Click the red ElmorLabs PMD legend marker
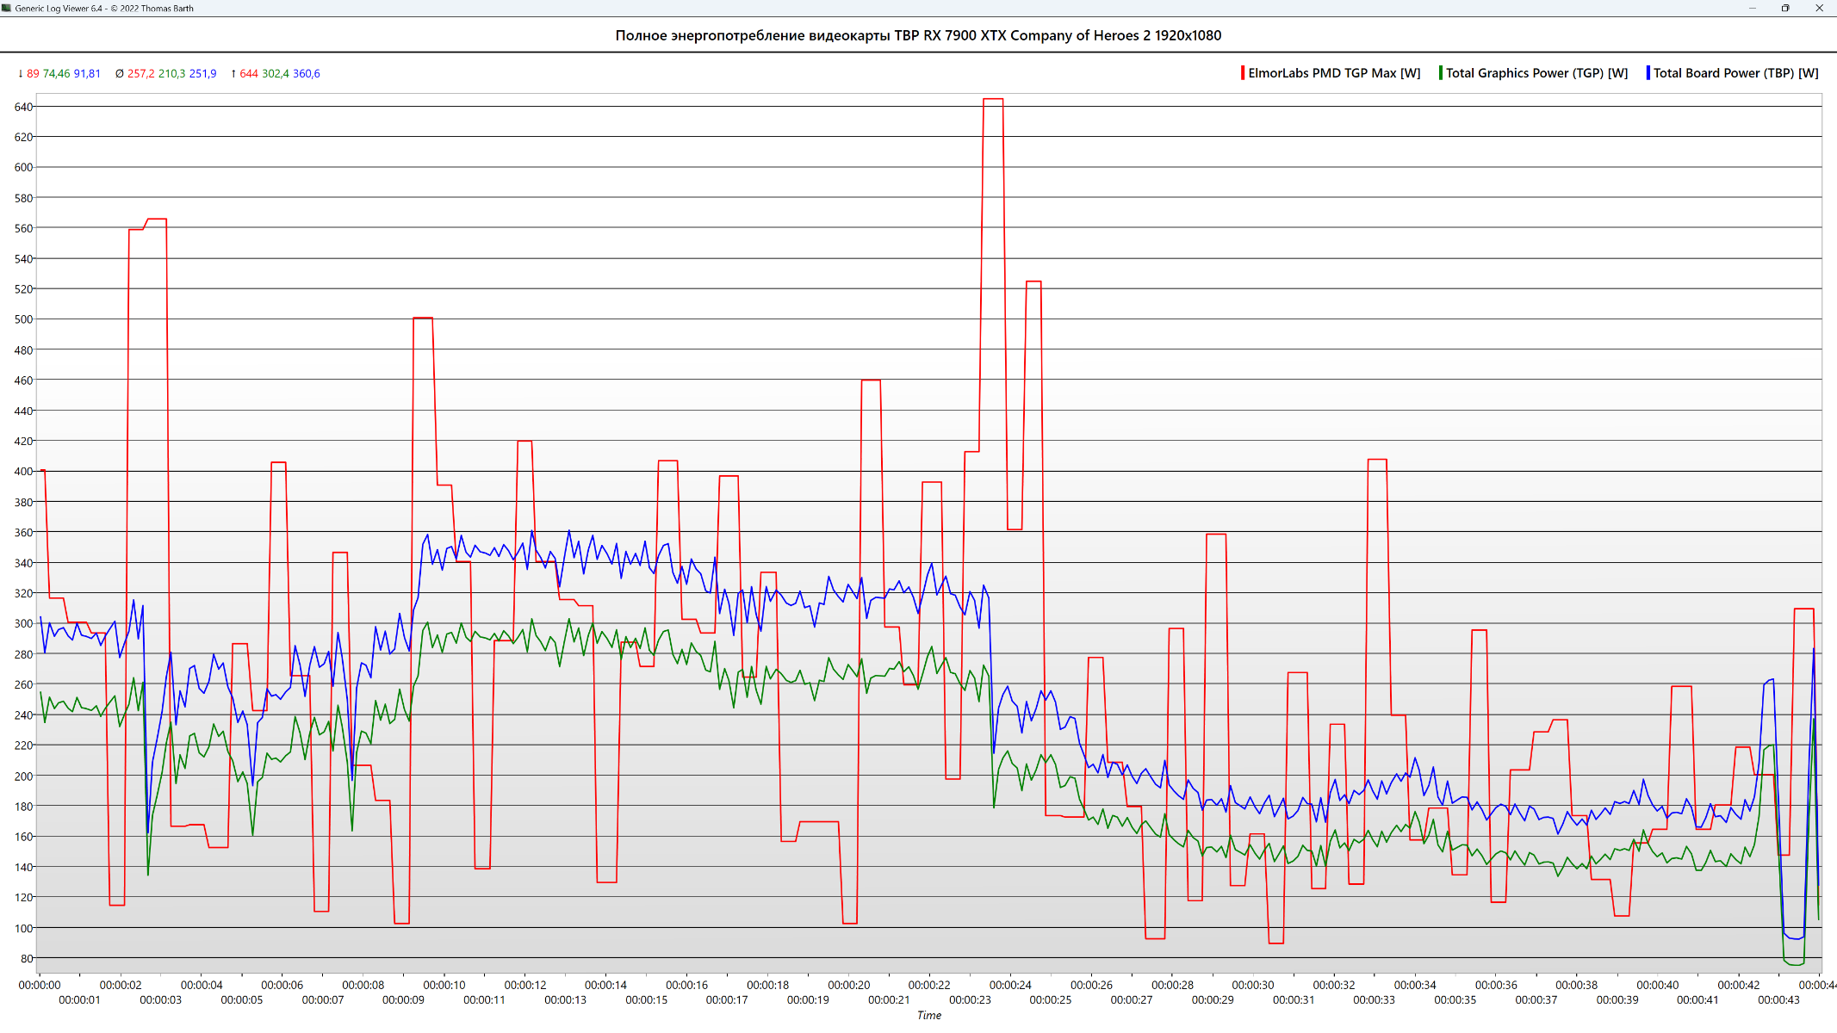 coord(1242,73)
